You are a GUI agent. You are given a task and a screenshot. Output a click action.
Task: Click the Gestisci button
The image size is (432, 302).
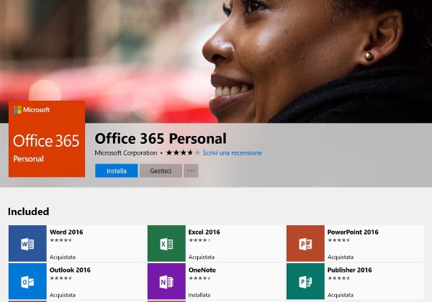pos(161,171)
